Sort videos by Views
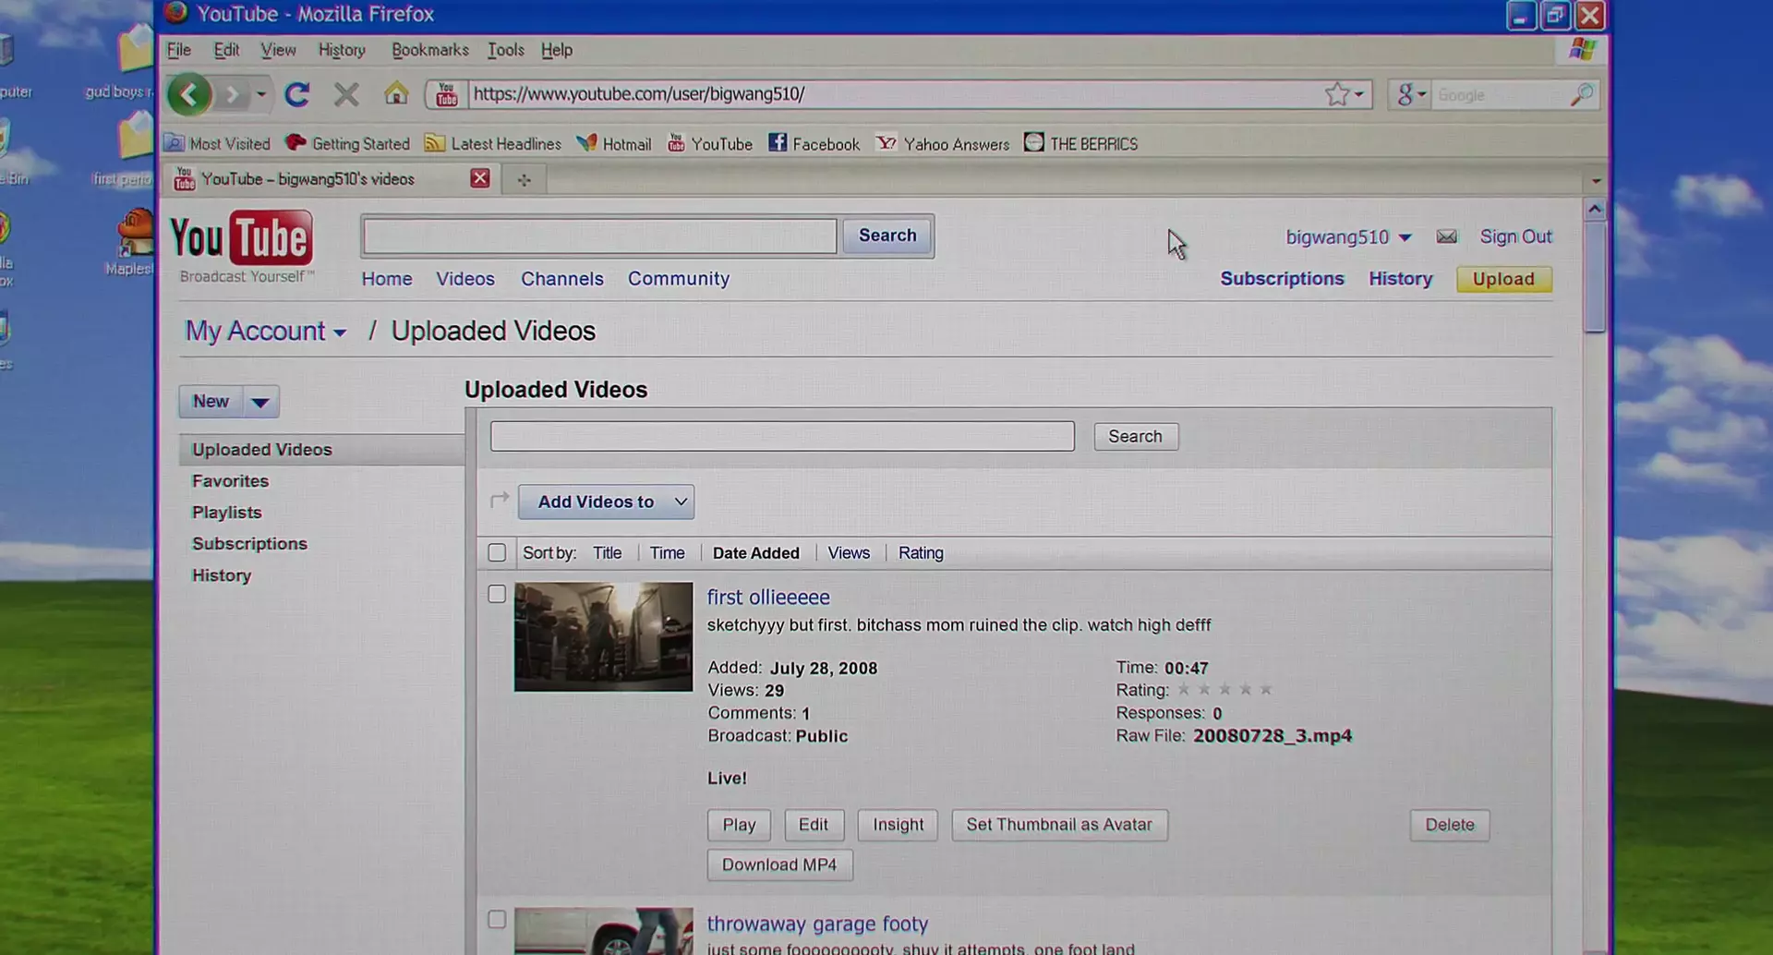The height and width of the screenshot is (955, 1773). 849,552
